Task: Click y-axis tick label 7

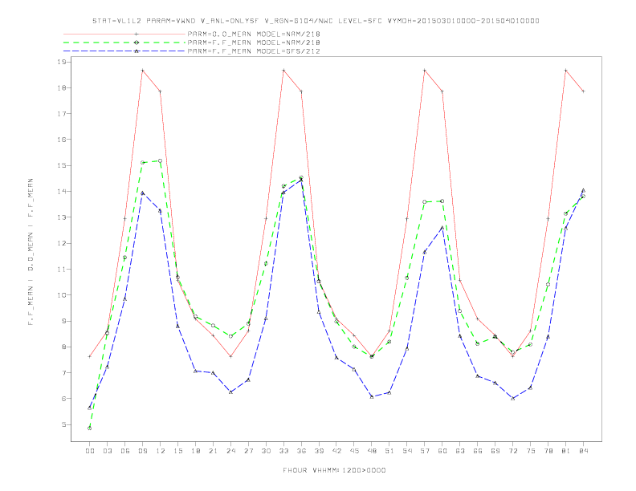Action: pyautogui.click(x=64, y=373)
